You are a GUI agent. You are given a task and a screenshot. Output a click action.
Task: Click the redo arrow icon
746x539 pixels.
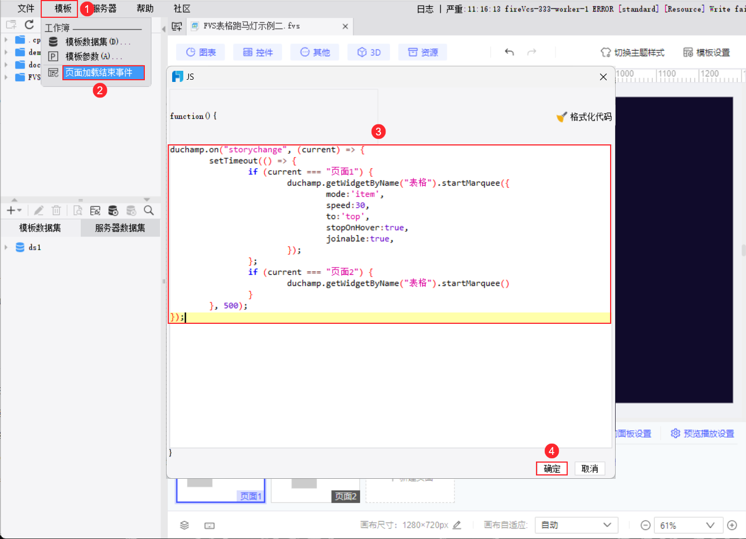[x=532, y=52]
